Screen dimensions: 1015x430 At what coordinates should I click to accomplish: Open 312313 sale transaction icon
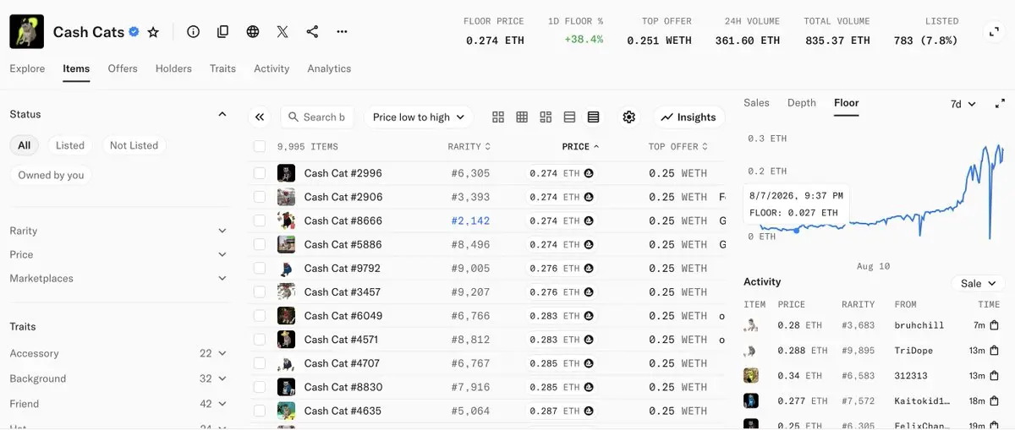[994, 376]
